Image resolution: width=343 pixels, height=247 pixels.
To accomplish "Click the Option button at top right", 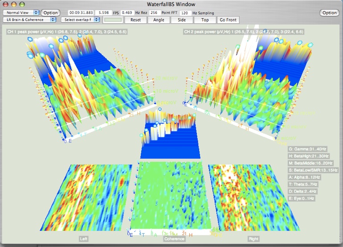I will click(x=330, y=13).
